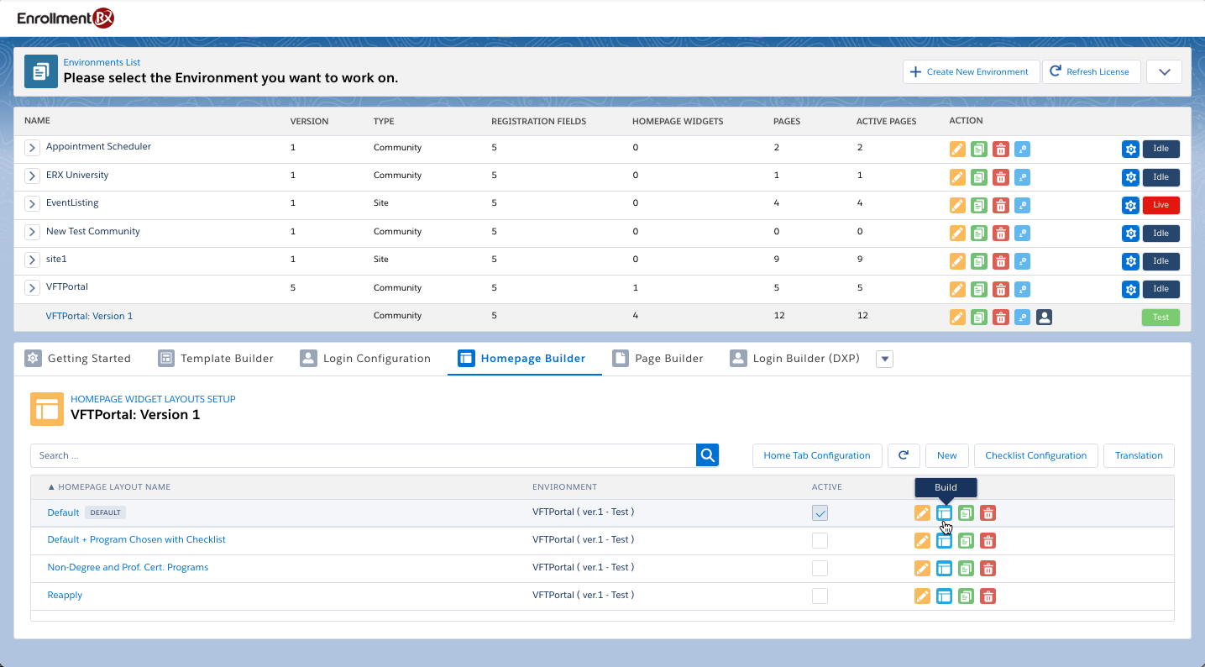Click the refresh icon beside Home Tab Configuration
The height and width of the screenshot is (667, 1205).
coord(904,455)
